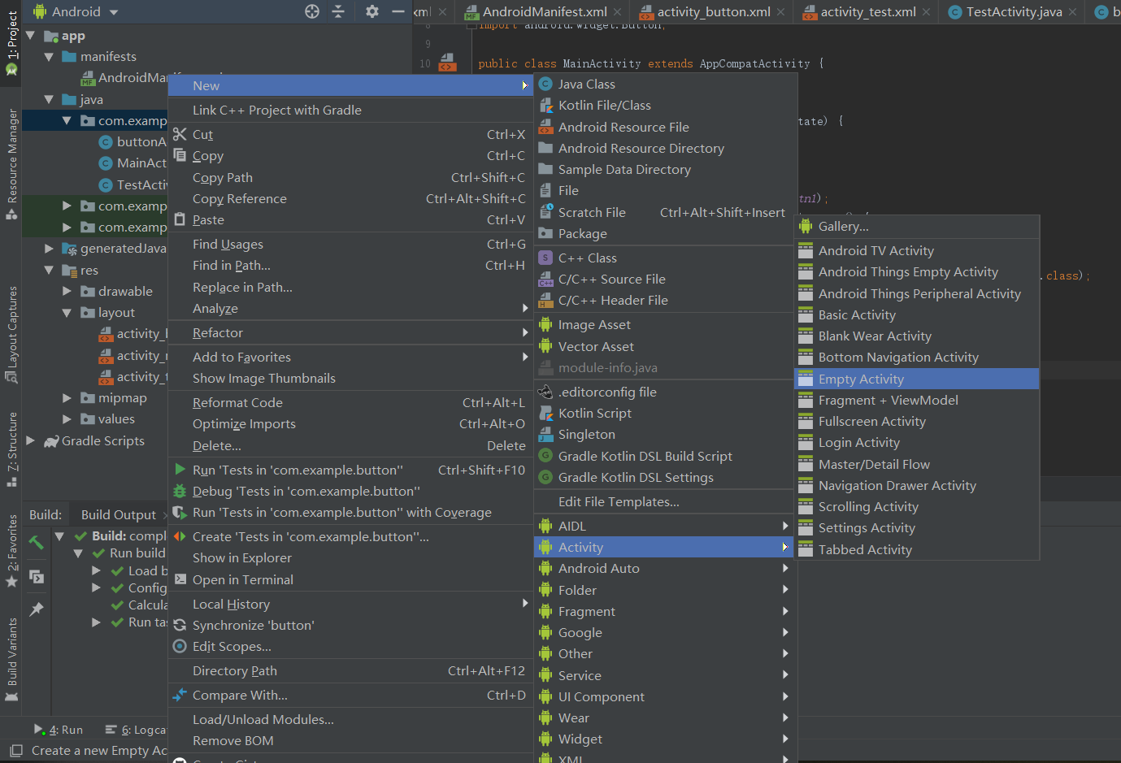This screenshot has width=1121, height=763.
Task: Expand the generatedJava folder
Action: [49, 249]
